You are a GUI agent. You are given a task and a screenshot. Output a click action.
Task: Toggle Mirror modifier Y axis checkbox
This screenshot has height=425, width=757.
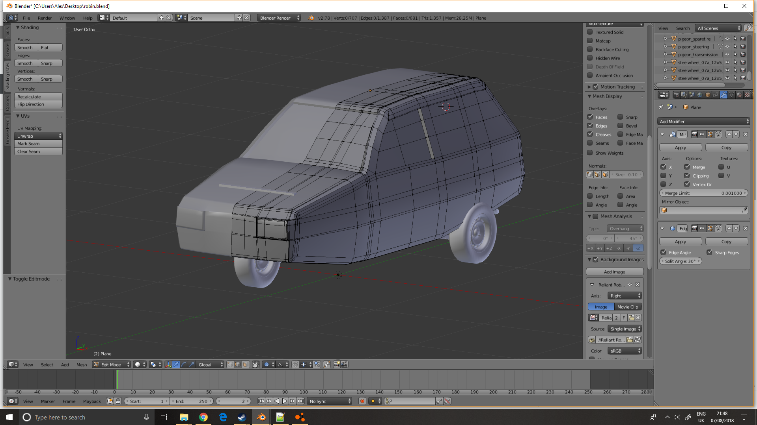pos(663,176)
